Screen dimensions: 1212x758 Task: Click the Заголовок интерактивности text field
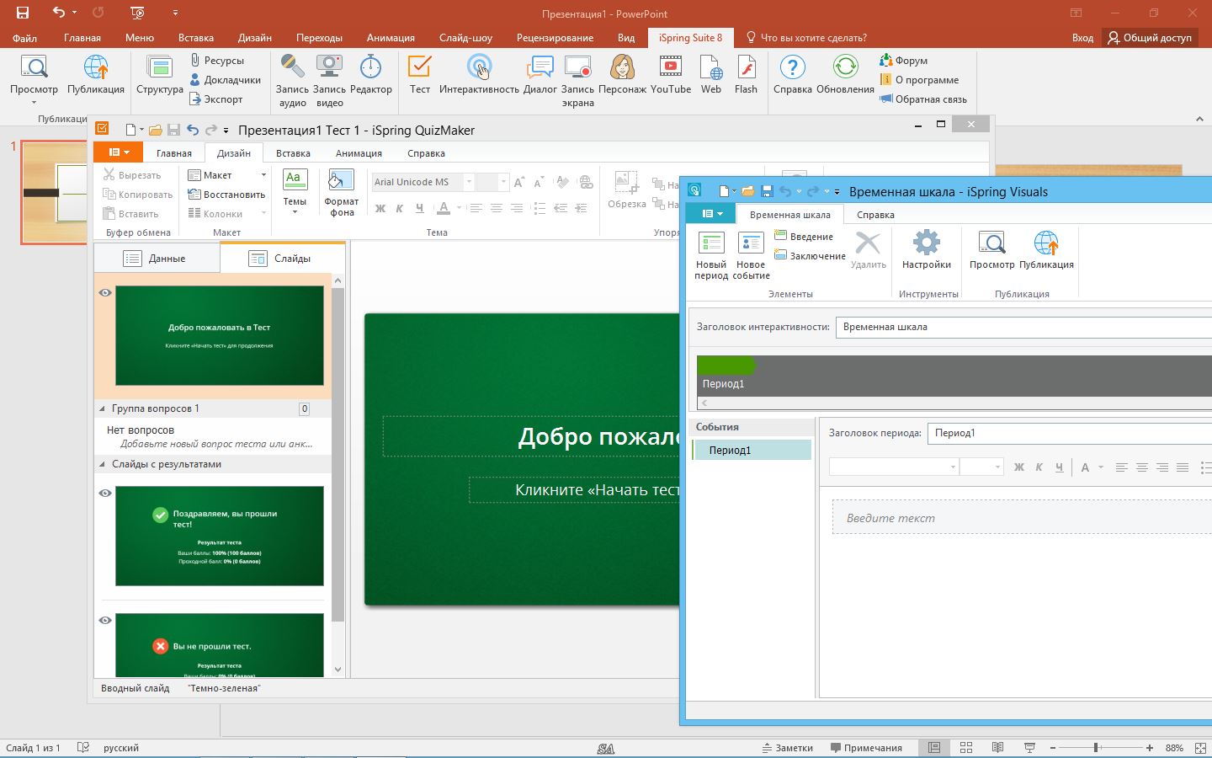[x=1023, y=327]
